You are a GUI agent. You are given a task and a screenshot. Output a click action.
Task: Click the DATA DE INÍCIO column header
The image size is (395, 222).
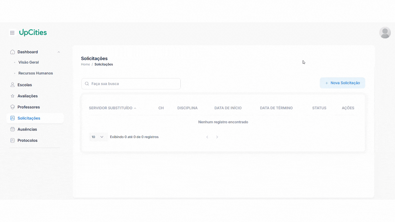(x=228, y=108)
